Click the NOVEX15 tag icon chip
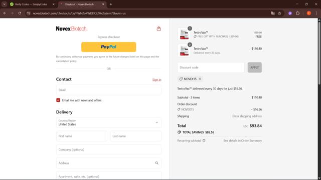Image resolution: width=321 pixels, height=180 pixels. [x=181, y=79]
